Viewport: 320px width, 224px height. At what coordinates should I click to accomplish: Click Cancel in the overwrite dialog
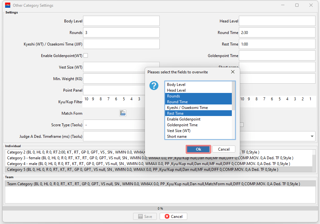[223, 149]
